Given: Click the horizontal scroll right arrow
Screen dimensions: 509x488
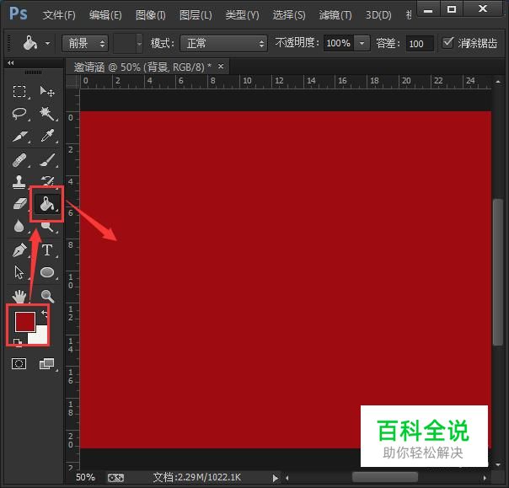Looking at the screenshot, I should click(485, 478).
